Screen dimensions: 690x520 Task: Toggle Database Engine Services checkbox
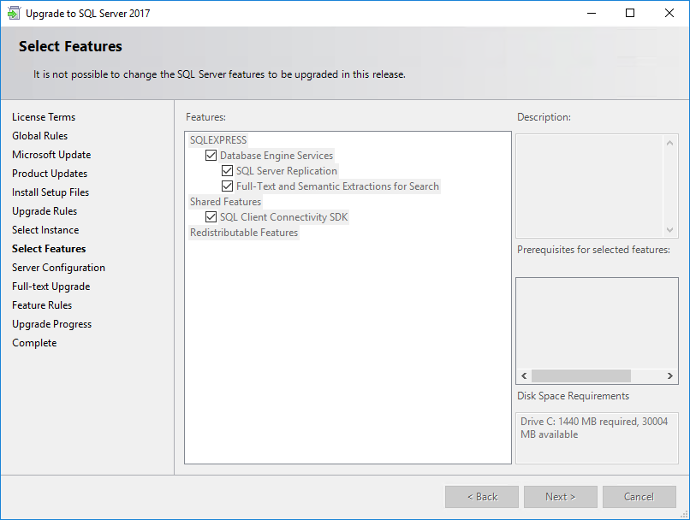pos(211,155)
